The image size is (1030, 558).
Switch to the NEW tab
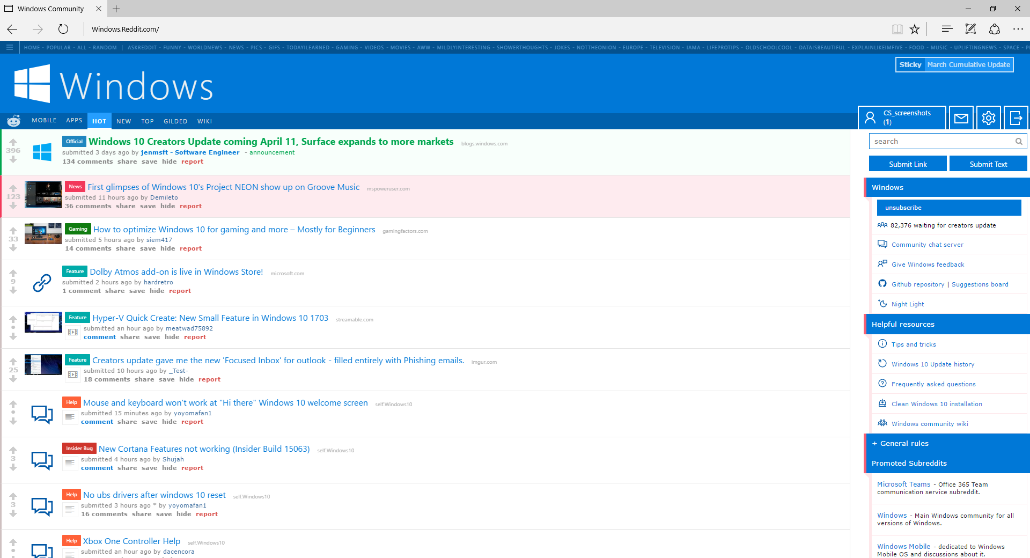coord(123,121)
